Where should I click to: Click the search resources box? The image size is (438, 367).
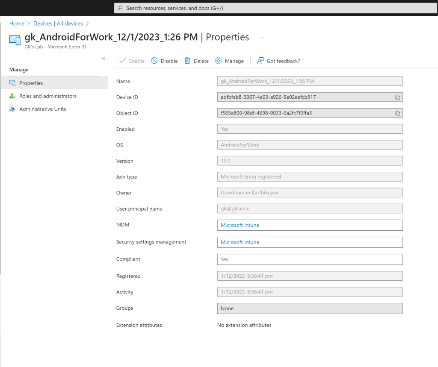276,8
